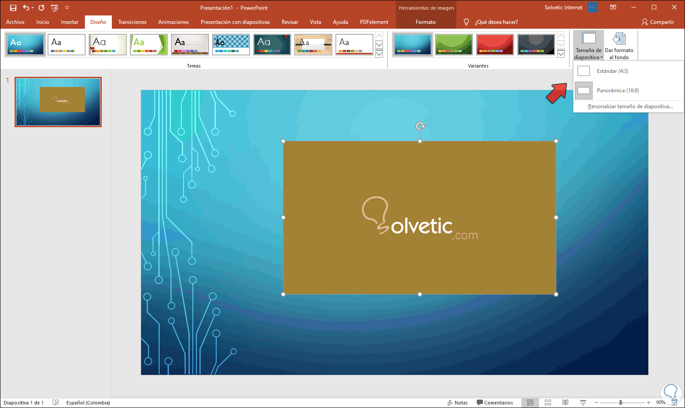Save the presentation with the floppy disk icon
This screenshot has width=685, height=408.
[13, 8]
